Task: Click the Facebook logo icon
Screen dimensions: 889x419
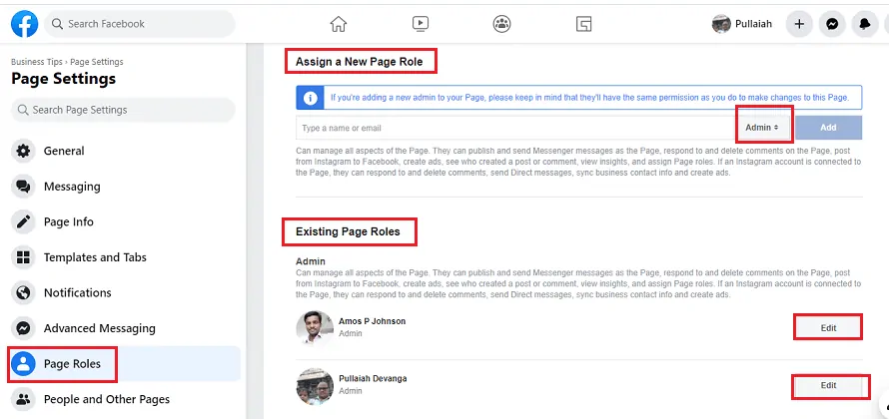Action: [24, 23]
